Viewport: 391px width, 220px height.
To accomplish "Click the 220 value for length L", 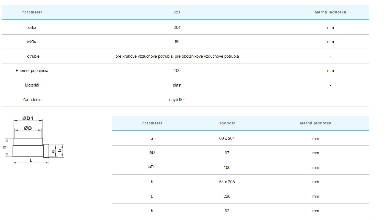I will pyautogui.click(x=227, y=196).
